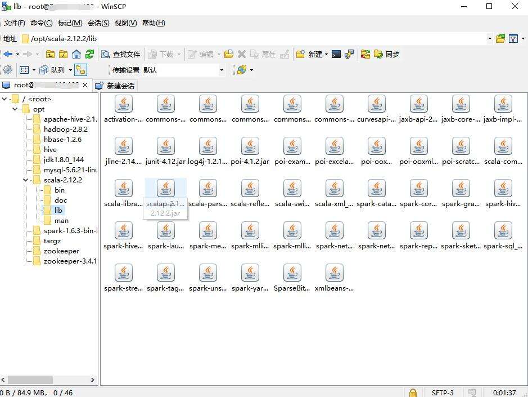Select jdk1.8.0_144 folder in tree

coord(64,159)
